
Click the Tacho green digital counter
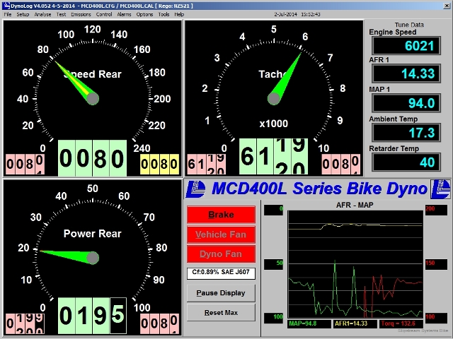274,157
